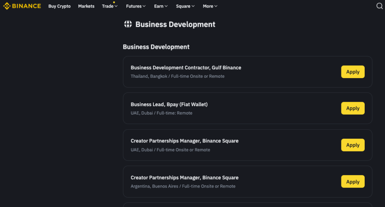The width and height of the screenshot is (385, 207).
Task: Open Business Development Contractor, Gulf Binance listing
Action: click(186, 68)
